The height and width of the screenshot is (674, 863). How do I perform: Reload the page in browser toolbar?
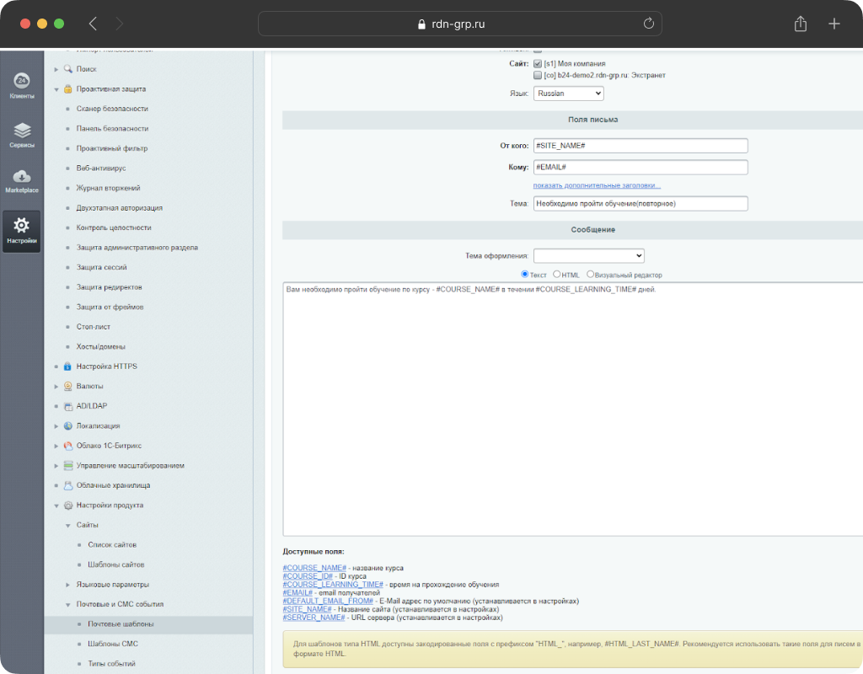click(x=648, y=24)
